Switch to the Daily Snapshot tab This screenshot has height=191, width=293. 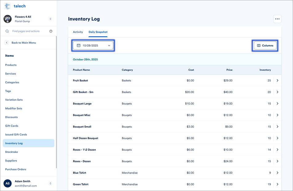[x=98, y=32]
